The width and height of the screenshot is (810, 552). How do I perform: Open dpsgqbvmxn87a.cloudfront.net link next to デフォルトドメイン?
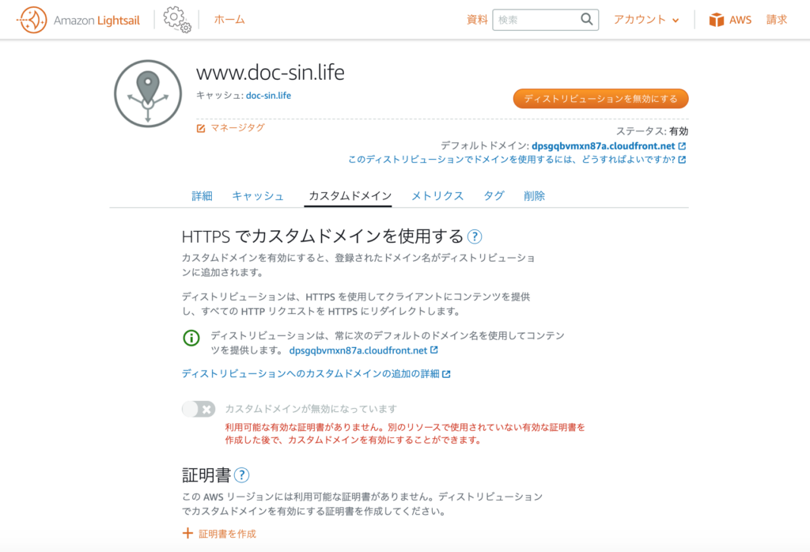point(604,146)
